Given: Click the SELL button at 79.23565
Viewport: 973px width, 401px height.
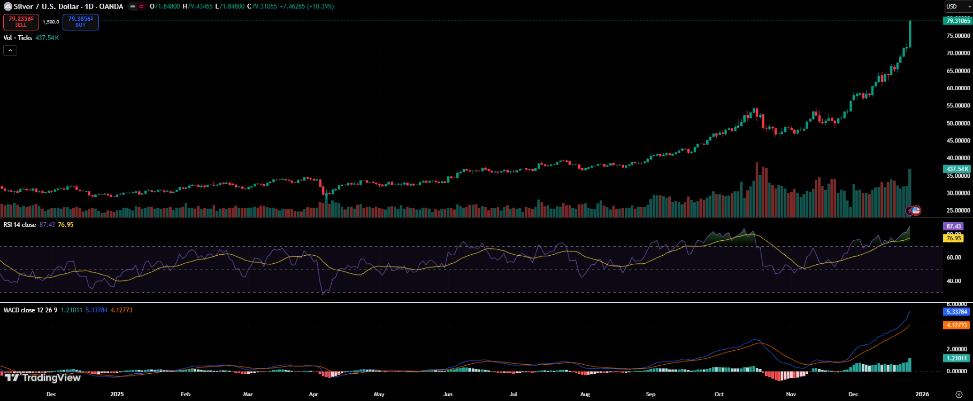Looking at the screenshot, I should [x=21, y=22].
